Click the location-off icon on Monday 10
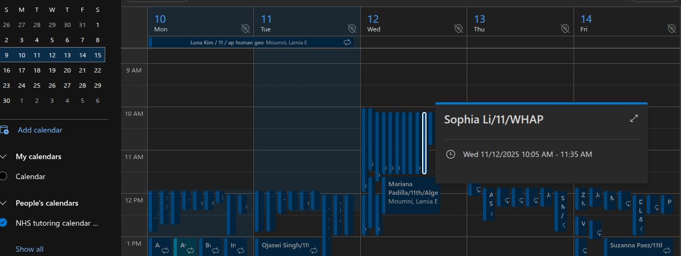Screen dimensions: 681x256 (246, 28)
